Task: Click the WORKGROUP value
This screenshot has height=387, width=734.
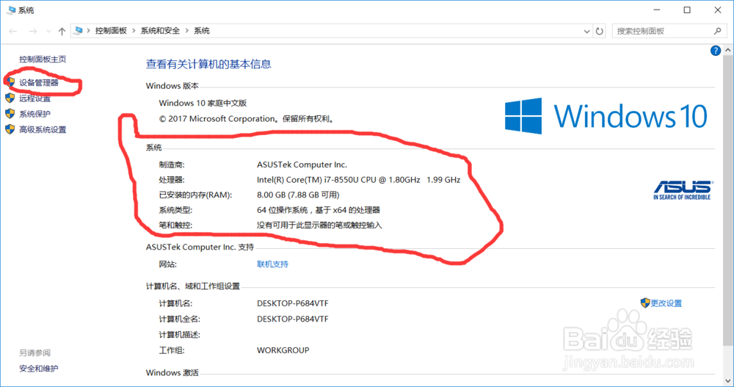Action: coord(283,350)
